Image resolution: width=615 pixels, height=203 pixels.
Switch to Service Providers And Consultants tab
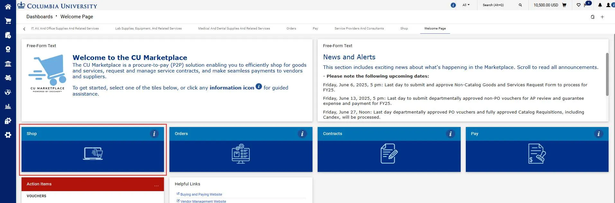(359, 29)
